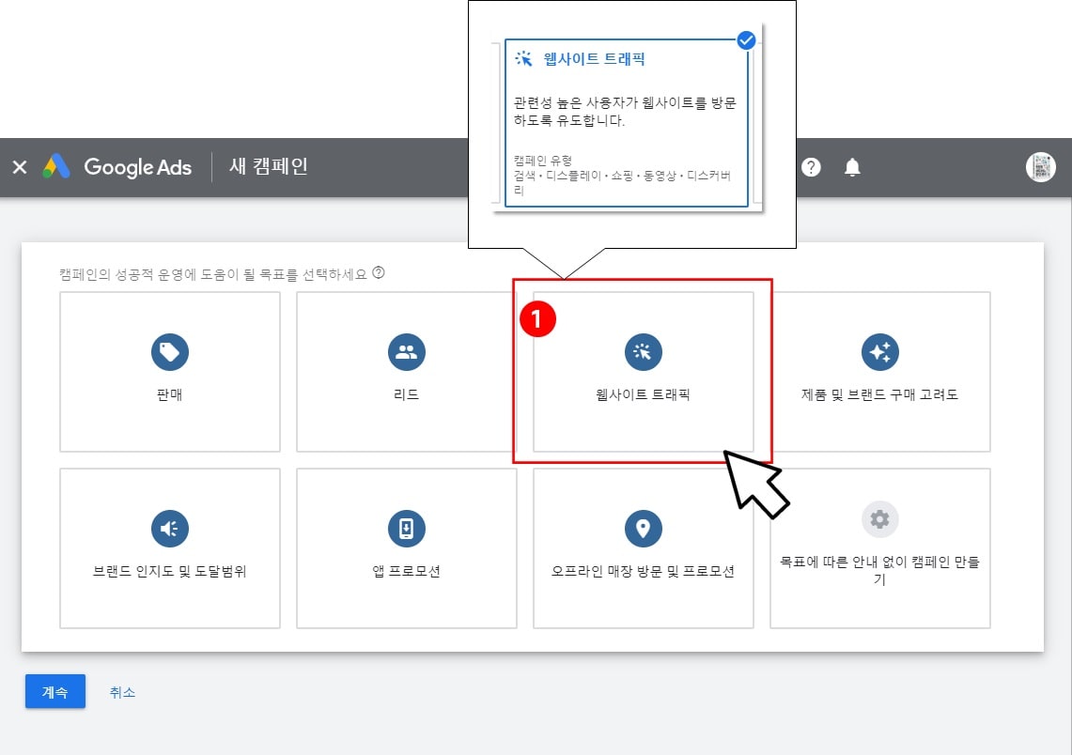Click the selected checkmark on the zoomed 웹사이트 트래픽 card
This screenshot has height=755, width=1072.
coord(746,40)
